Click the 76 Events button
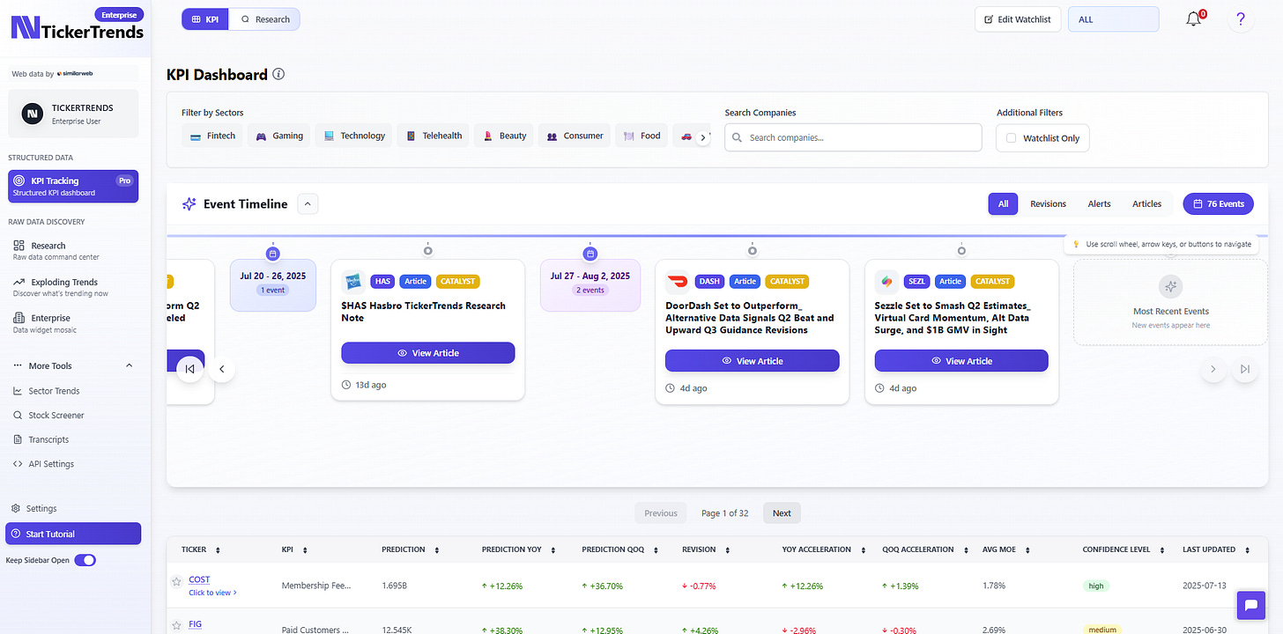 pyautogui.click(x=1218, y=203)
